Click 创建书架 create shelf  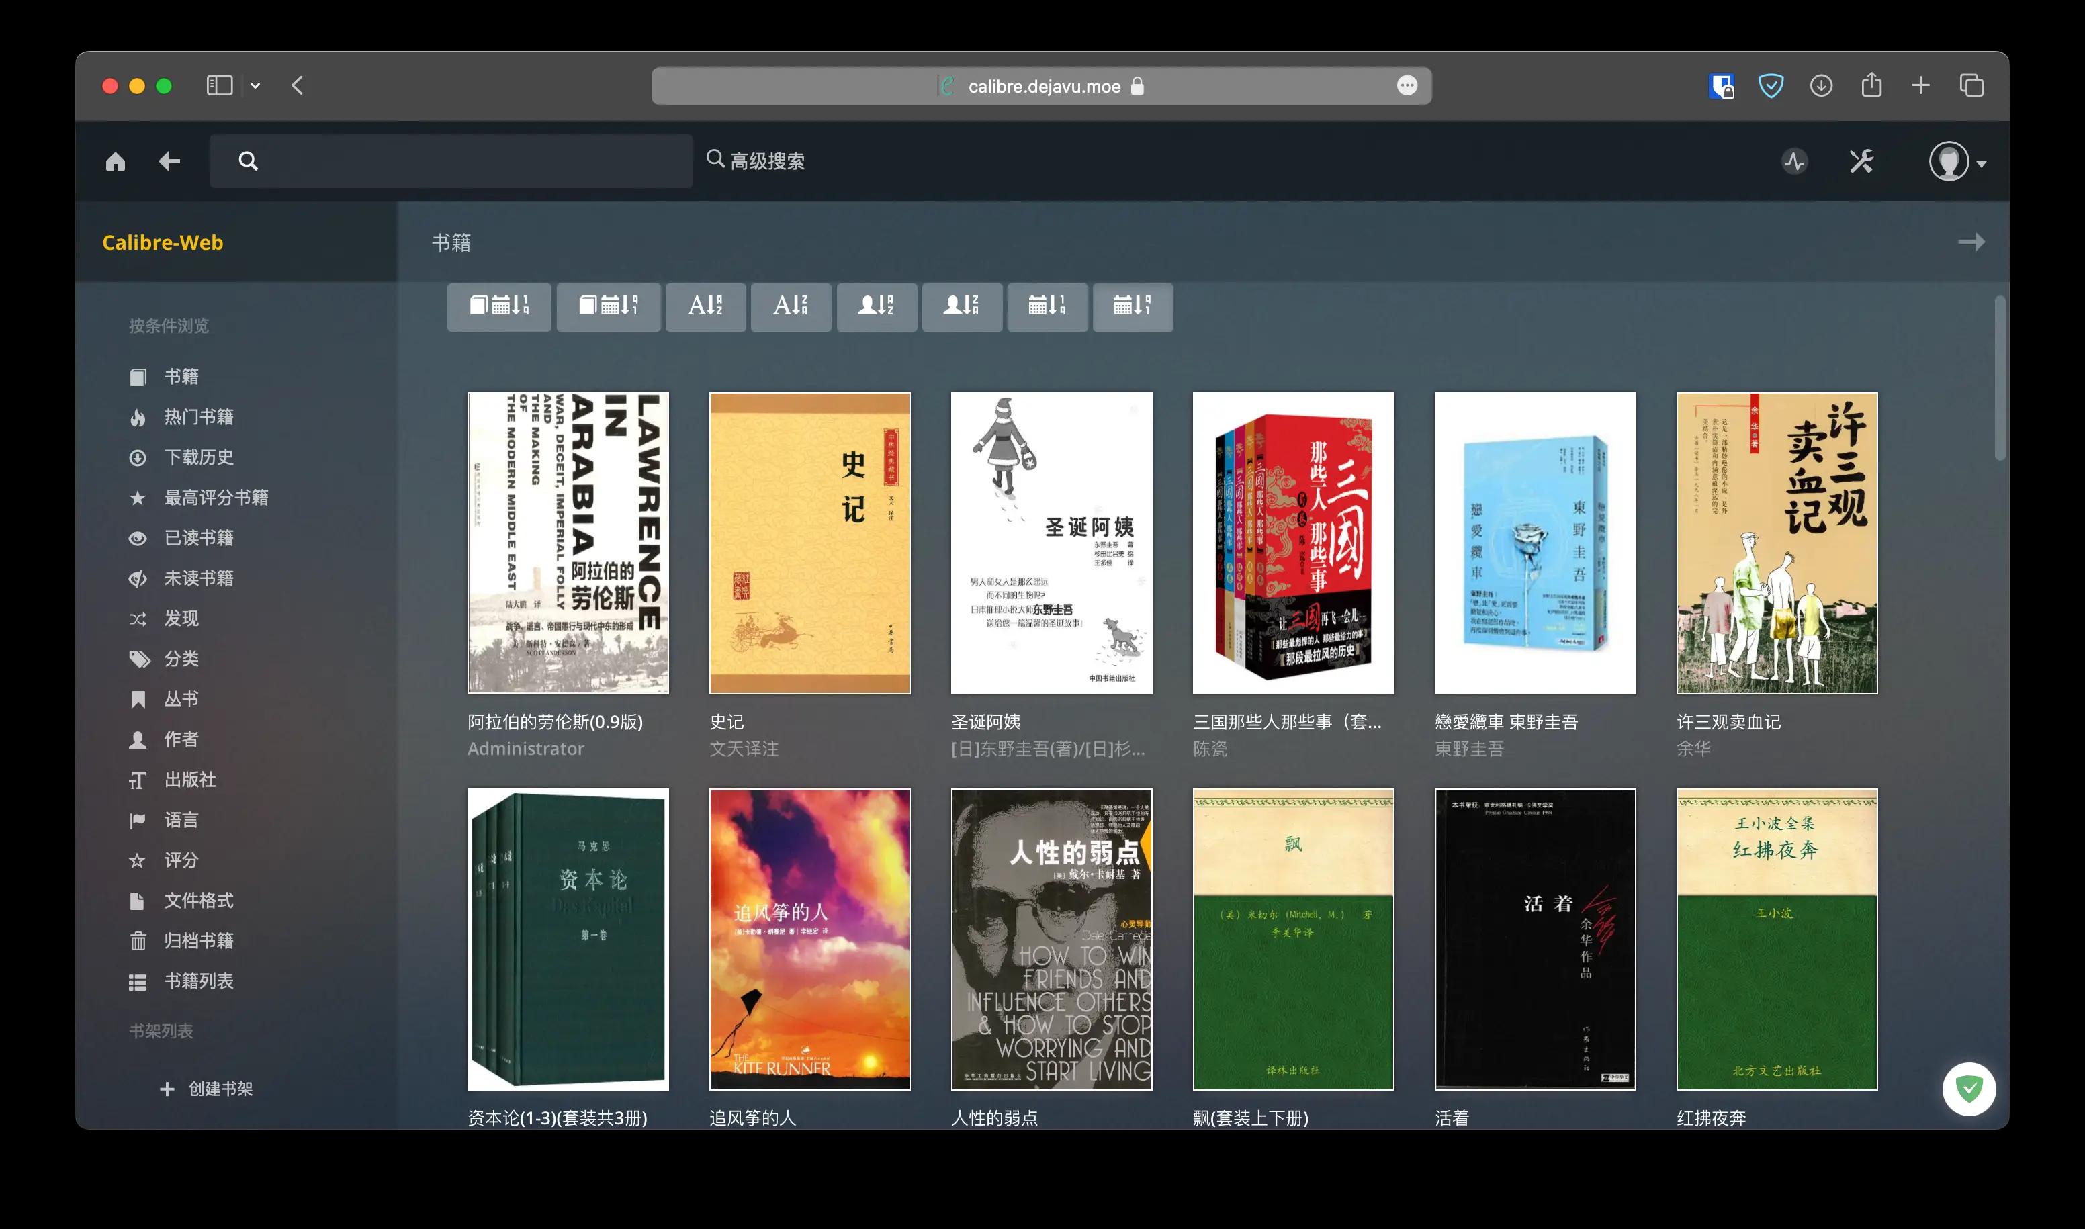[206, 1089]
